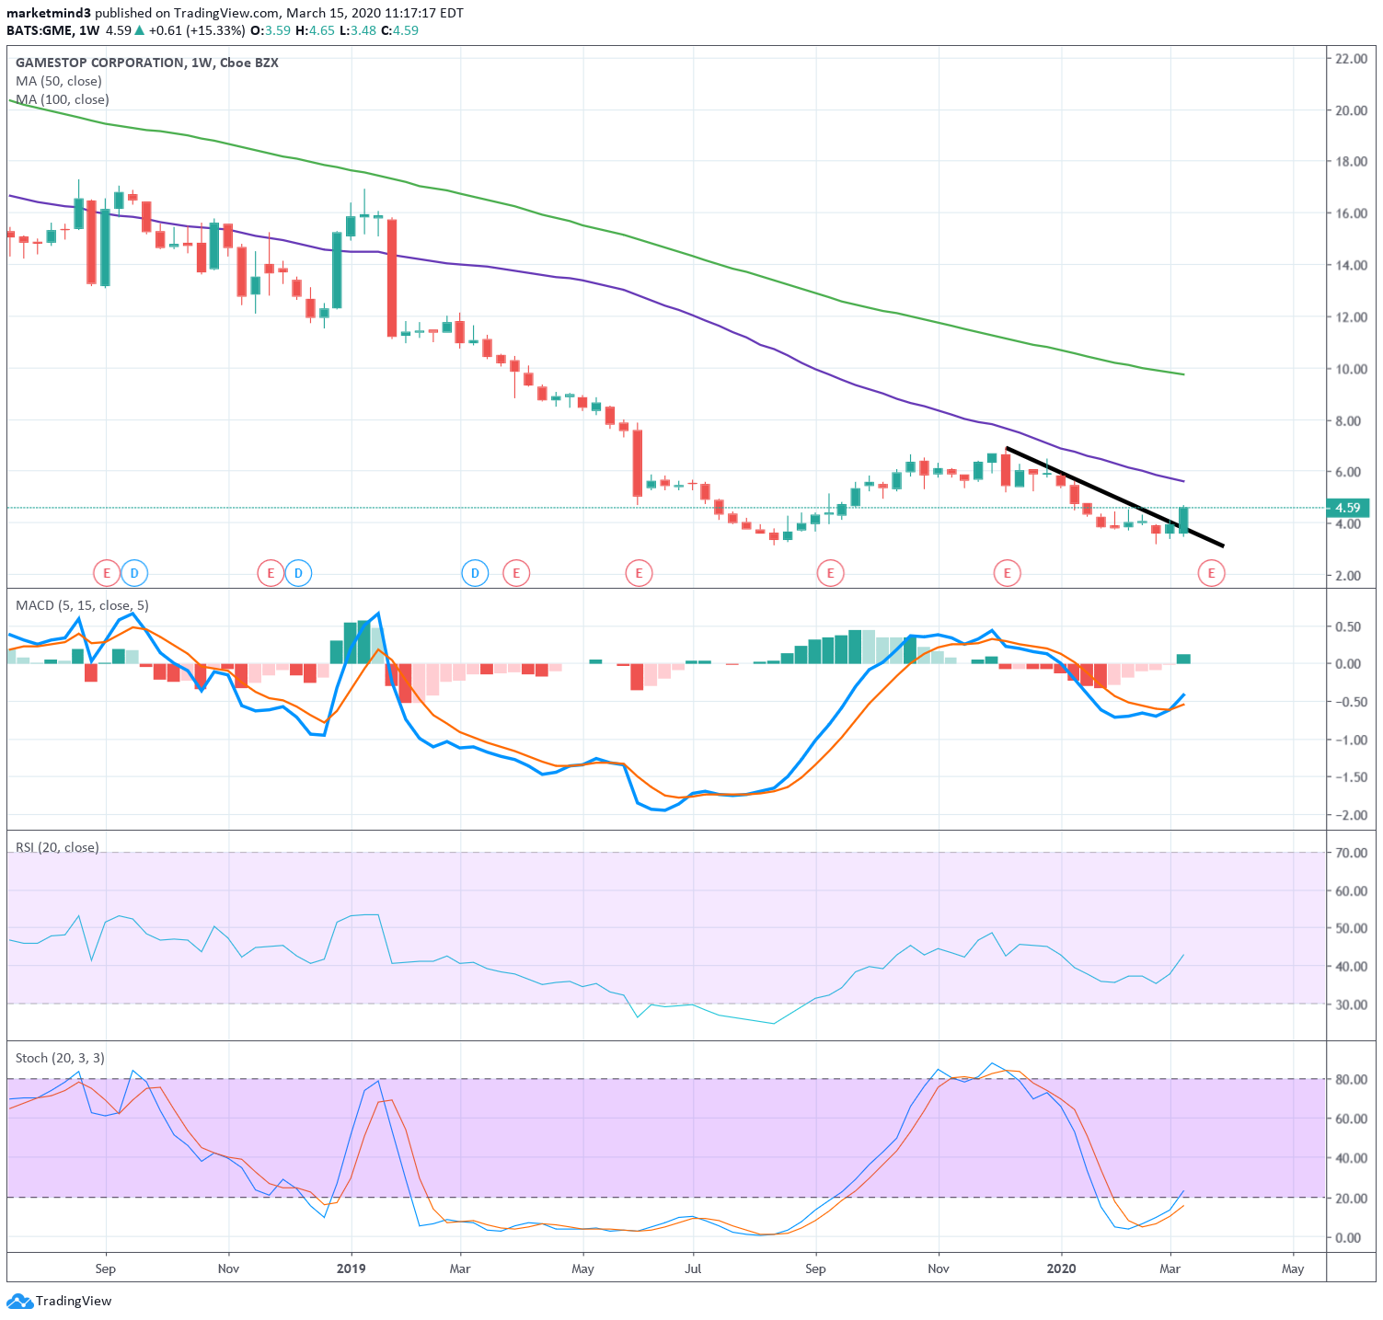Click the earnings E marker before Jul 2019
Viewport: 1383px width, 1320px height.
click(639, 573)
